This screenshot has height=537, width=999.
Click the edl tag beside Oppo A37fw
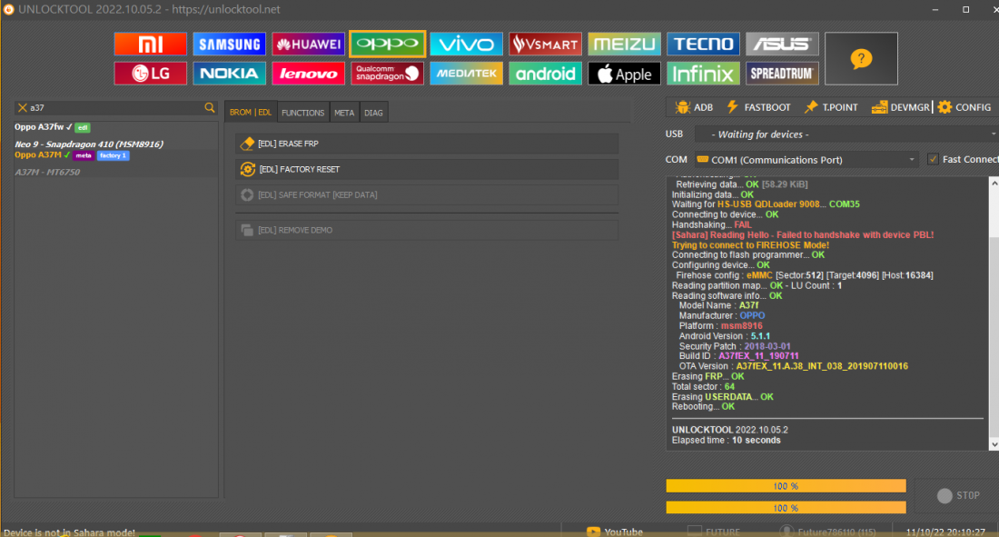83,127
